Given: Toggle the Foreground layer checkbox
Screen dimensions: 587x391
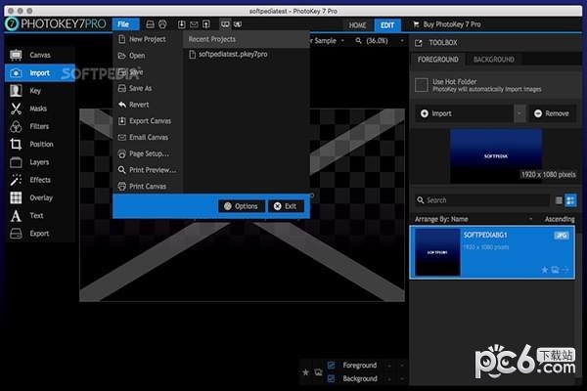Looking at the screenshot, I should 331,366.
